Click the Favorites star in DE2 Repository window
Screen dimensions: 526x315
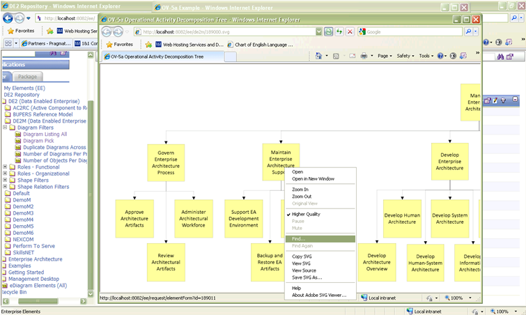(x=10, y=31)
